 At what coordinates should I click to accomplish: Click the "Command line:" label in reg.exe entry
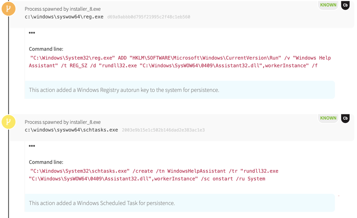[x=46, y=49]
